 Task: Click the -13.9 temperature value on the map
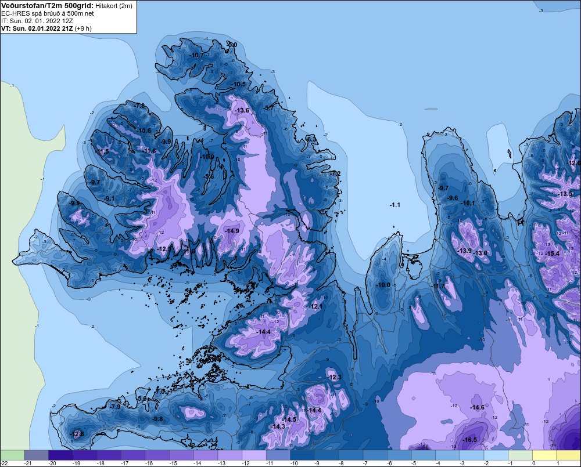click(465, 251)
